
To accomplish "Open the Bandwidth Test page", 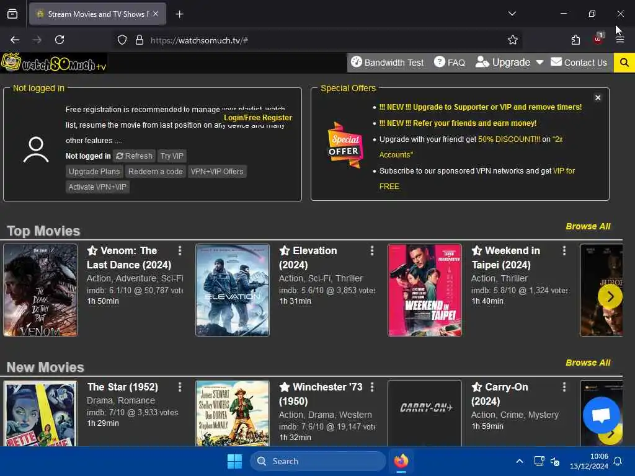I will click(x=387, y=63).
